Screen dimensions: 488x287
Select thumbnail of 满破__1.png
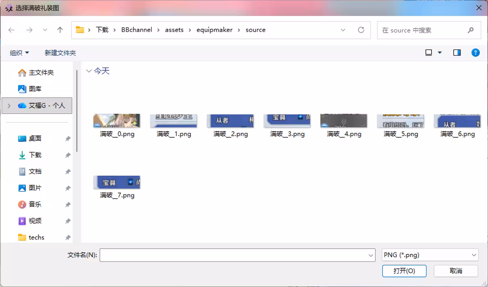pos(173,121)
